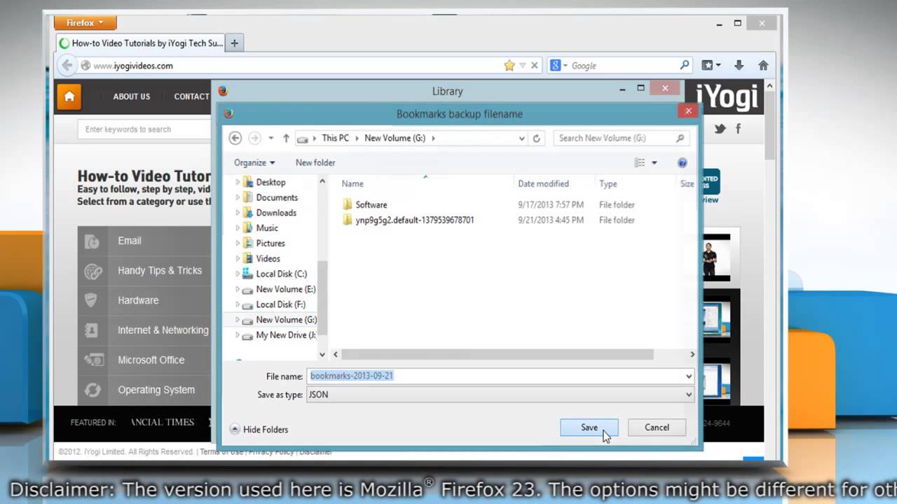Bookmark this page star icon

[509, 65]
